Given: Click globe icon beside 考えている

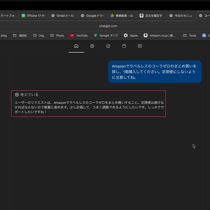Looking at the screenshot, I should [x=17, y=95].
